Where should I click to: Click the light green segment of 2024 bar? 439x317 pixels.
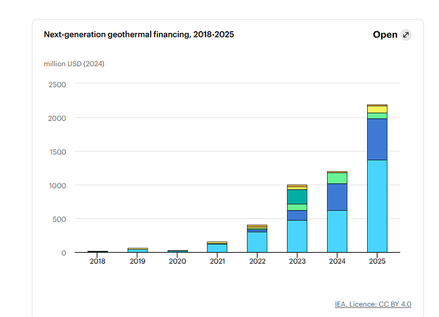(337, 178)
